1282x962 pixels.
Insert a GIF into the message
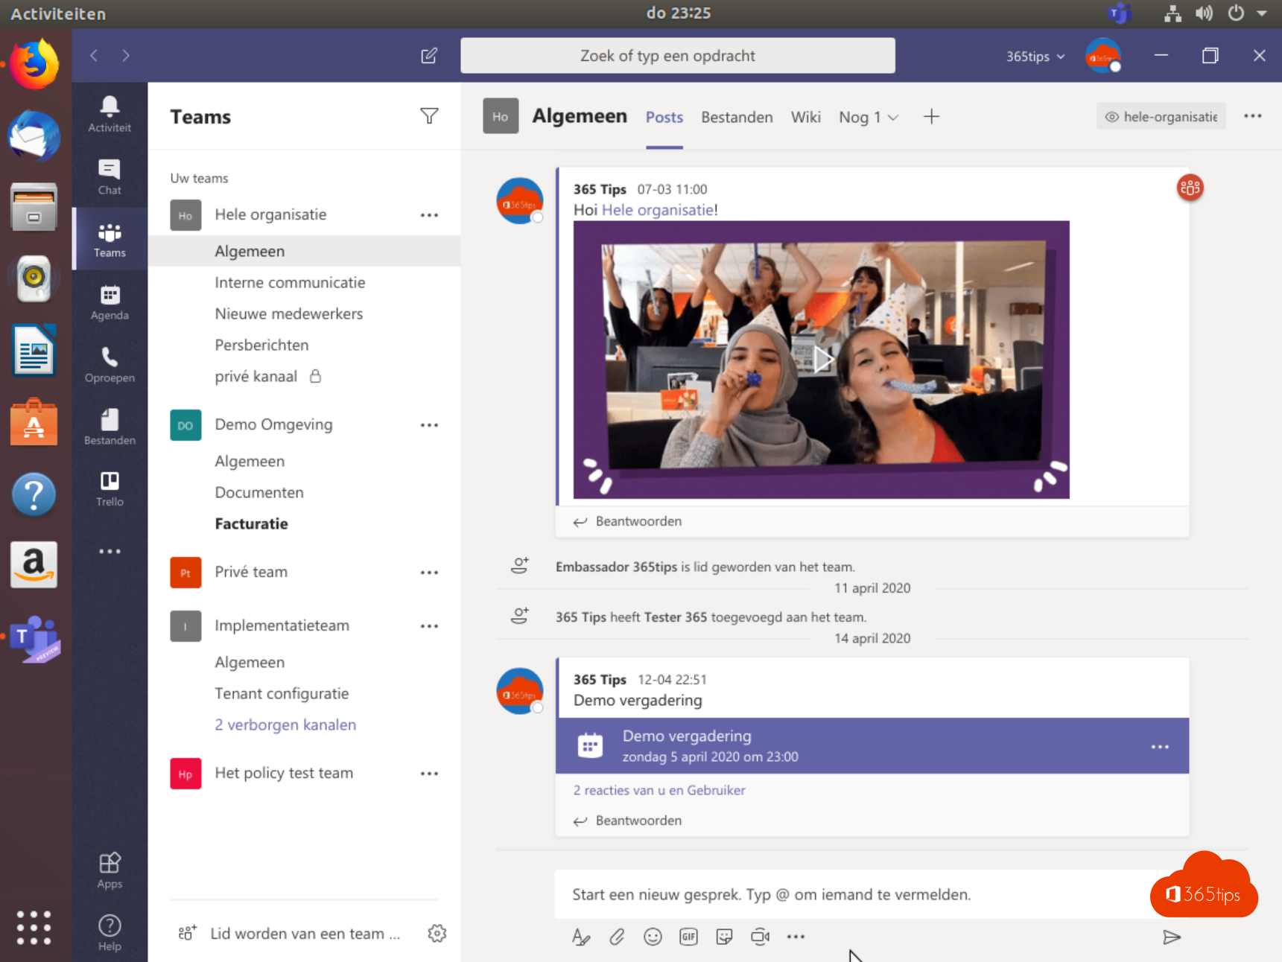point(688,937)
